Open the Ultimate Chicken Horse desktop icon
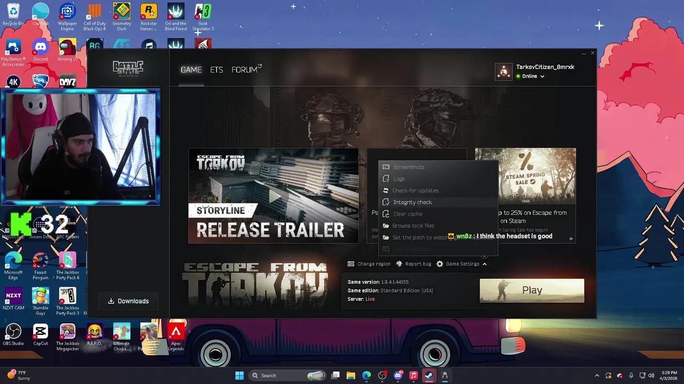Image resolution: width=684 pixels, height=384 pixels. [122, 338]
